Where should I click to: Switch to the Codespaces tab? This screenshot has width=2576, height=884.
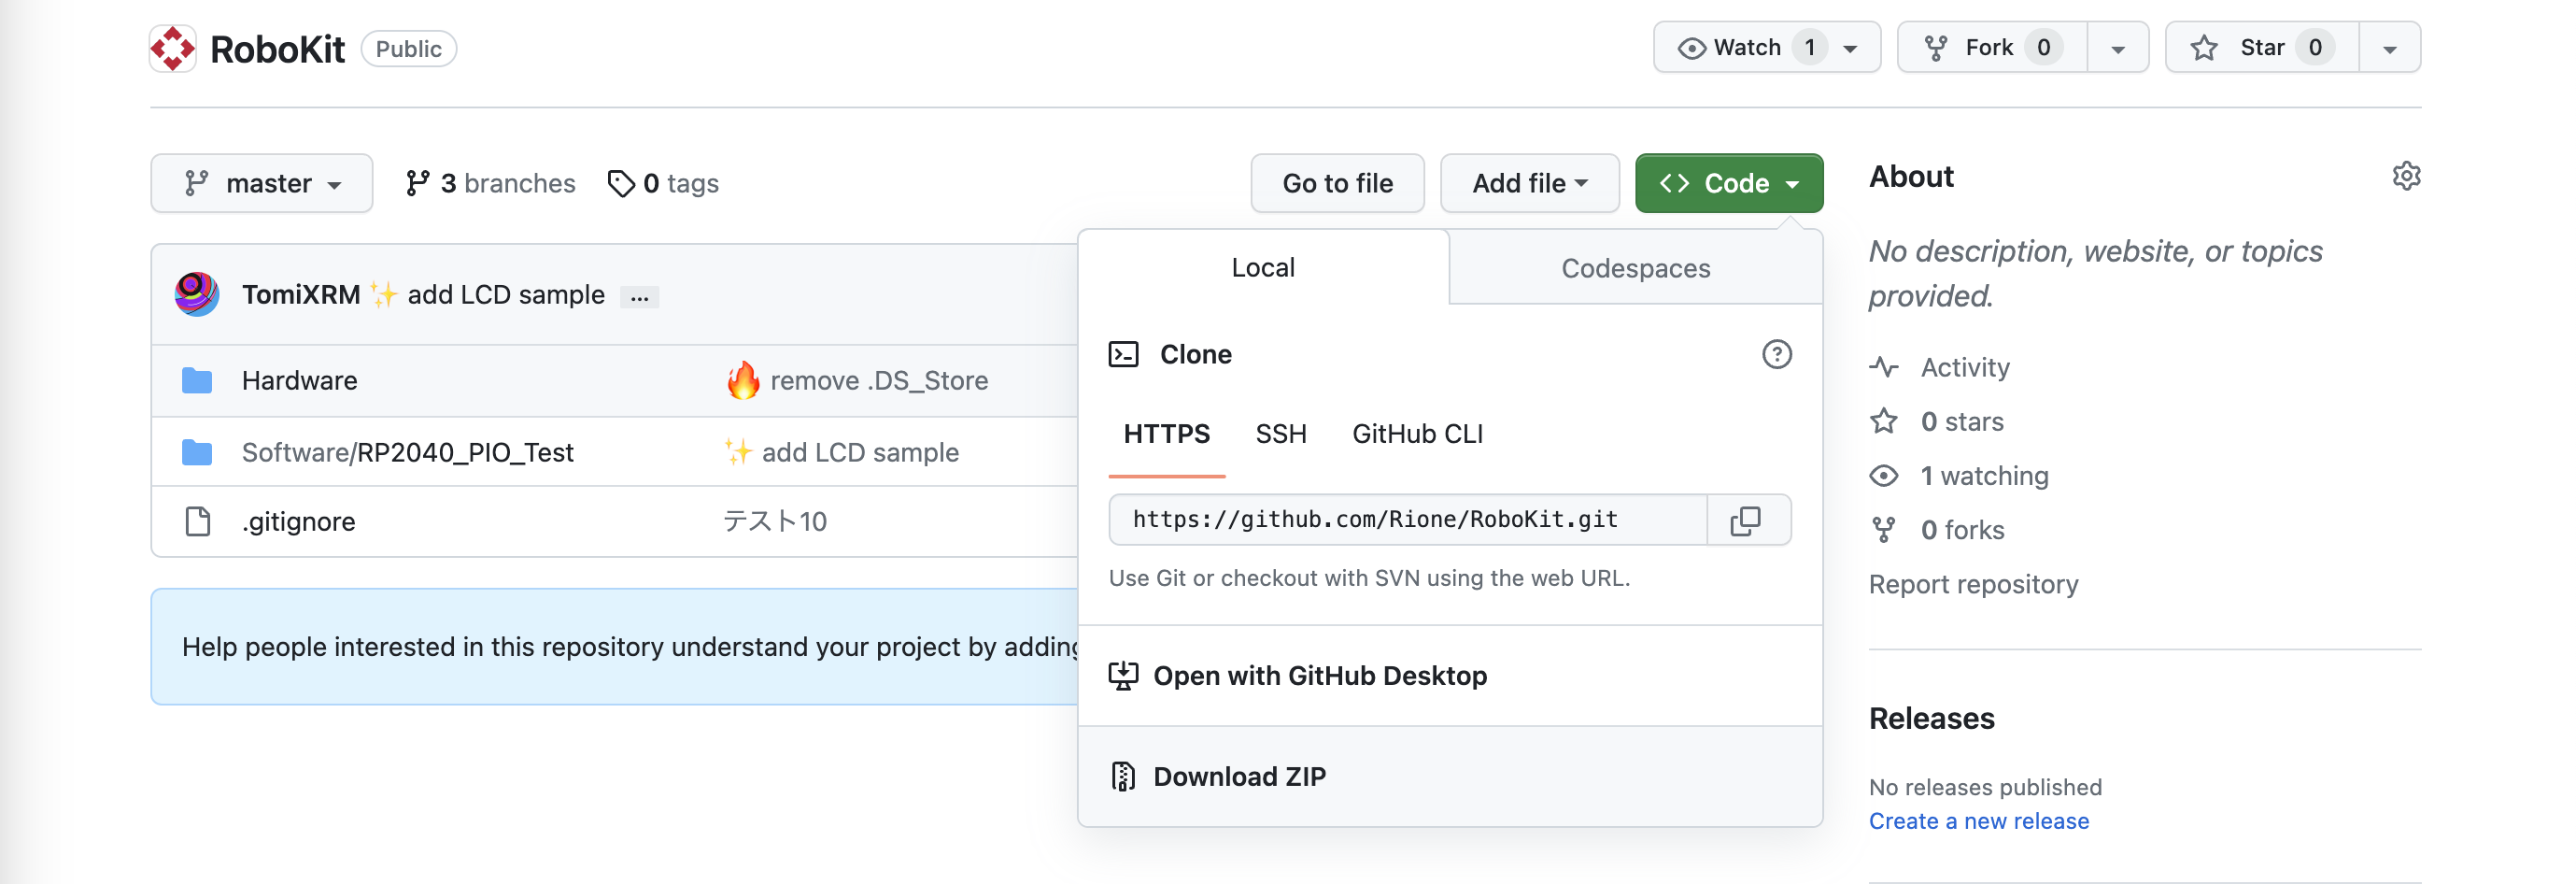coord(1636,268)
